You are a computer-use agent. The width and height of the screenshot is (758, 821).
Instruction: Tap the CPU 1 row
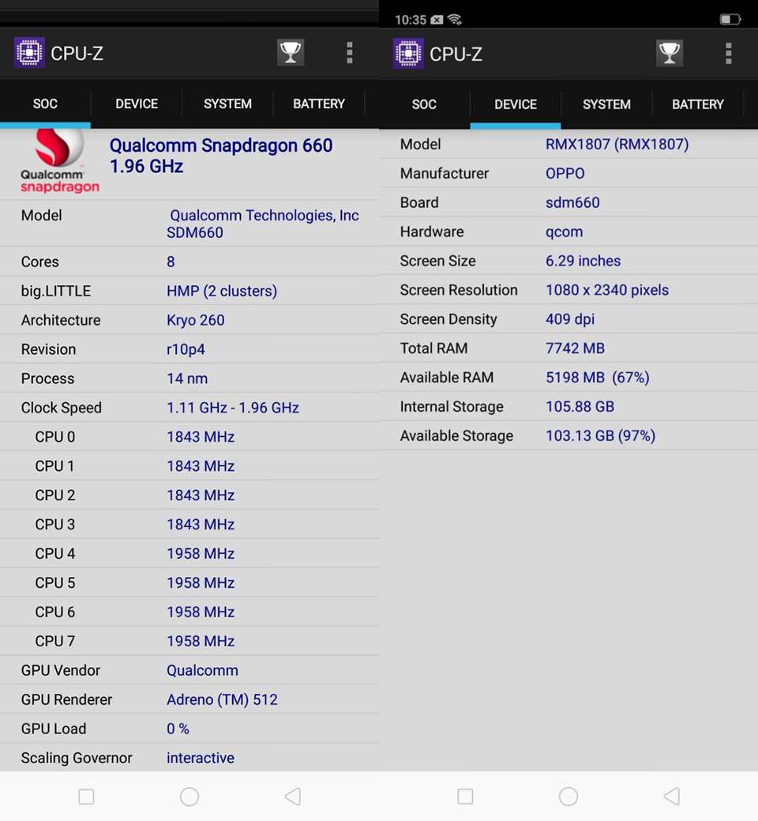pos(189,466)
